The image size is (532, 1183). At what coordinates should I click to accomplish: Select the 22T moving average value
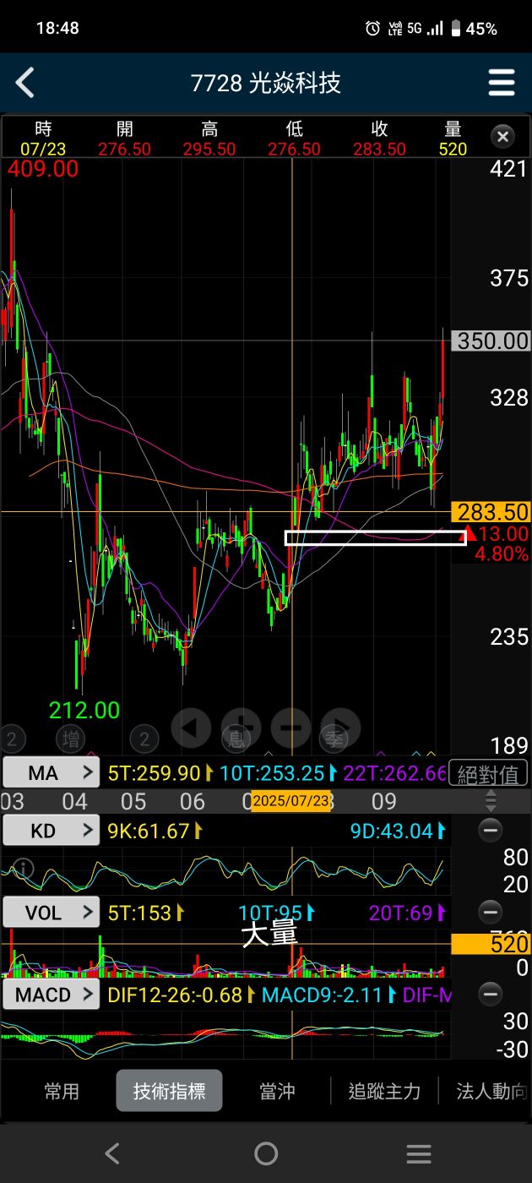(394, 772)
